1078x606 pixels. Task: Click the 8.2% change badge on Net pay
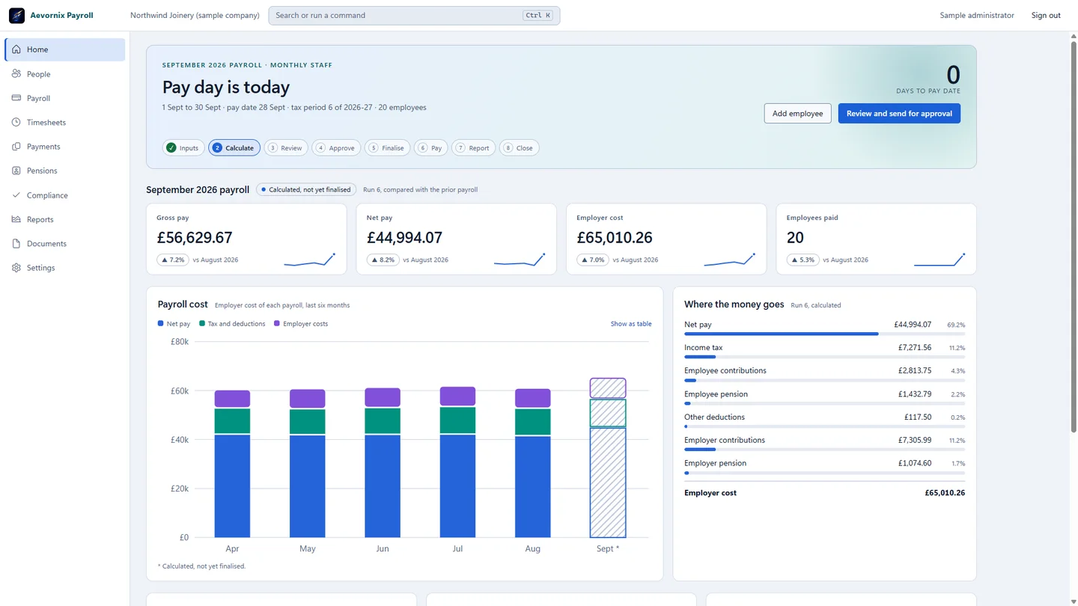(x=383, y=260)
